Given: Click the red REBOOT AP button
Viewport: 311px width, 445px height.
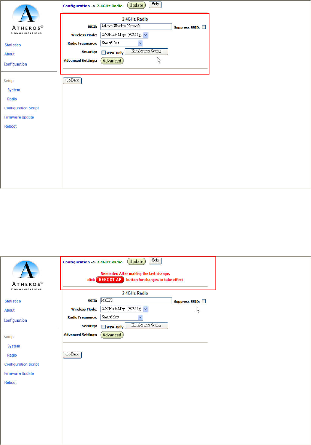Looking at the screenshot, I should point(110,280).
